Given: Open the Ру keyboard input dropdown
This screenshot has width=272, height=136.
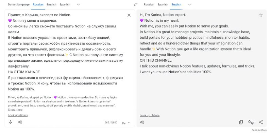Looking at the screenshot, I should point(126,123).
